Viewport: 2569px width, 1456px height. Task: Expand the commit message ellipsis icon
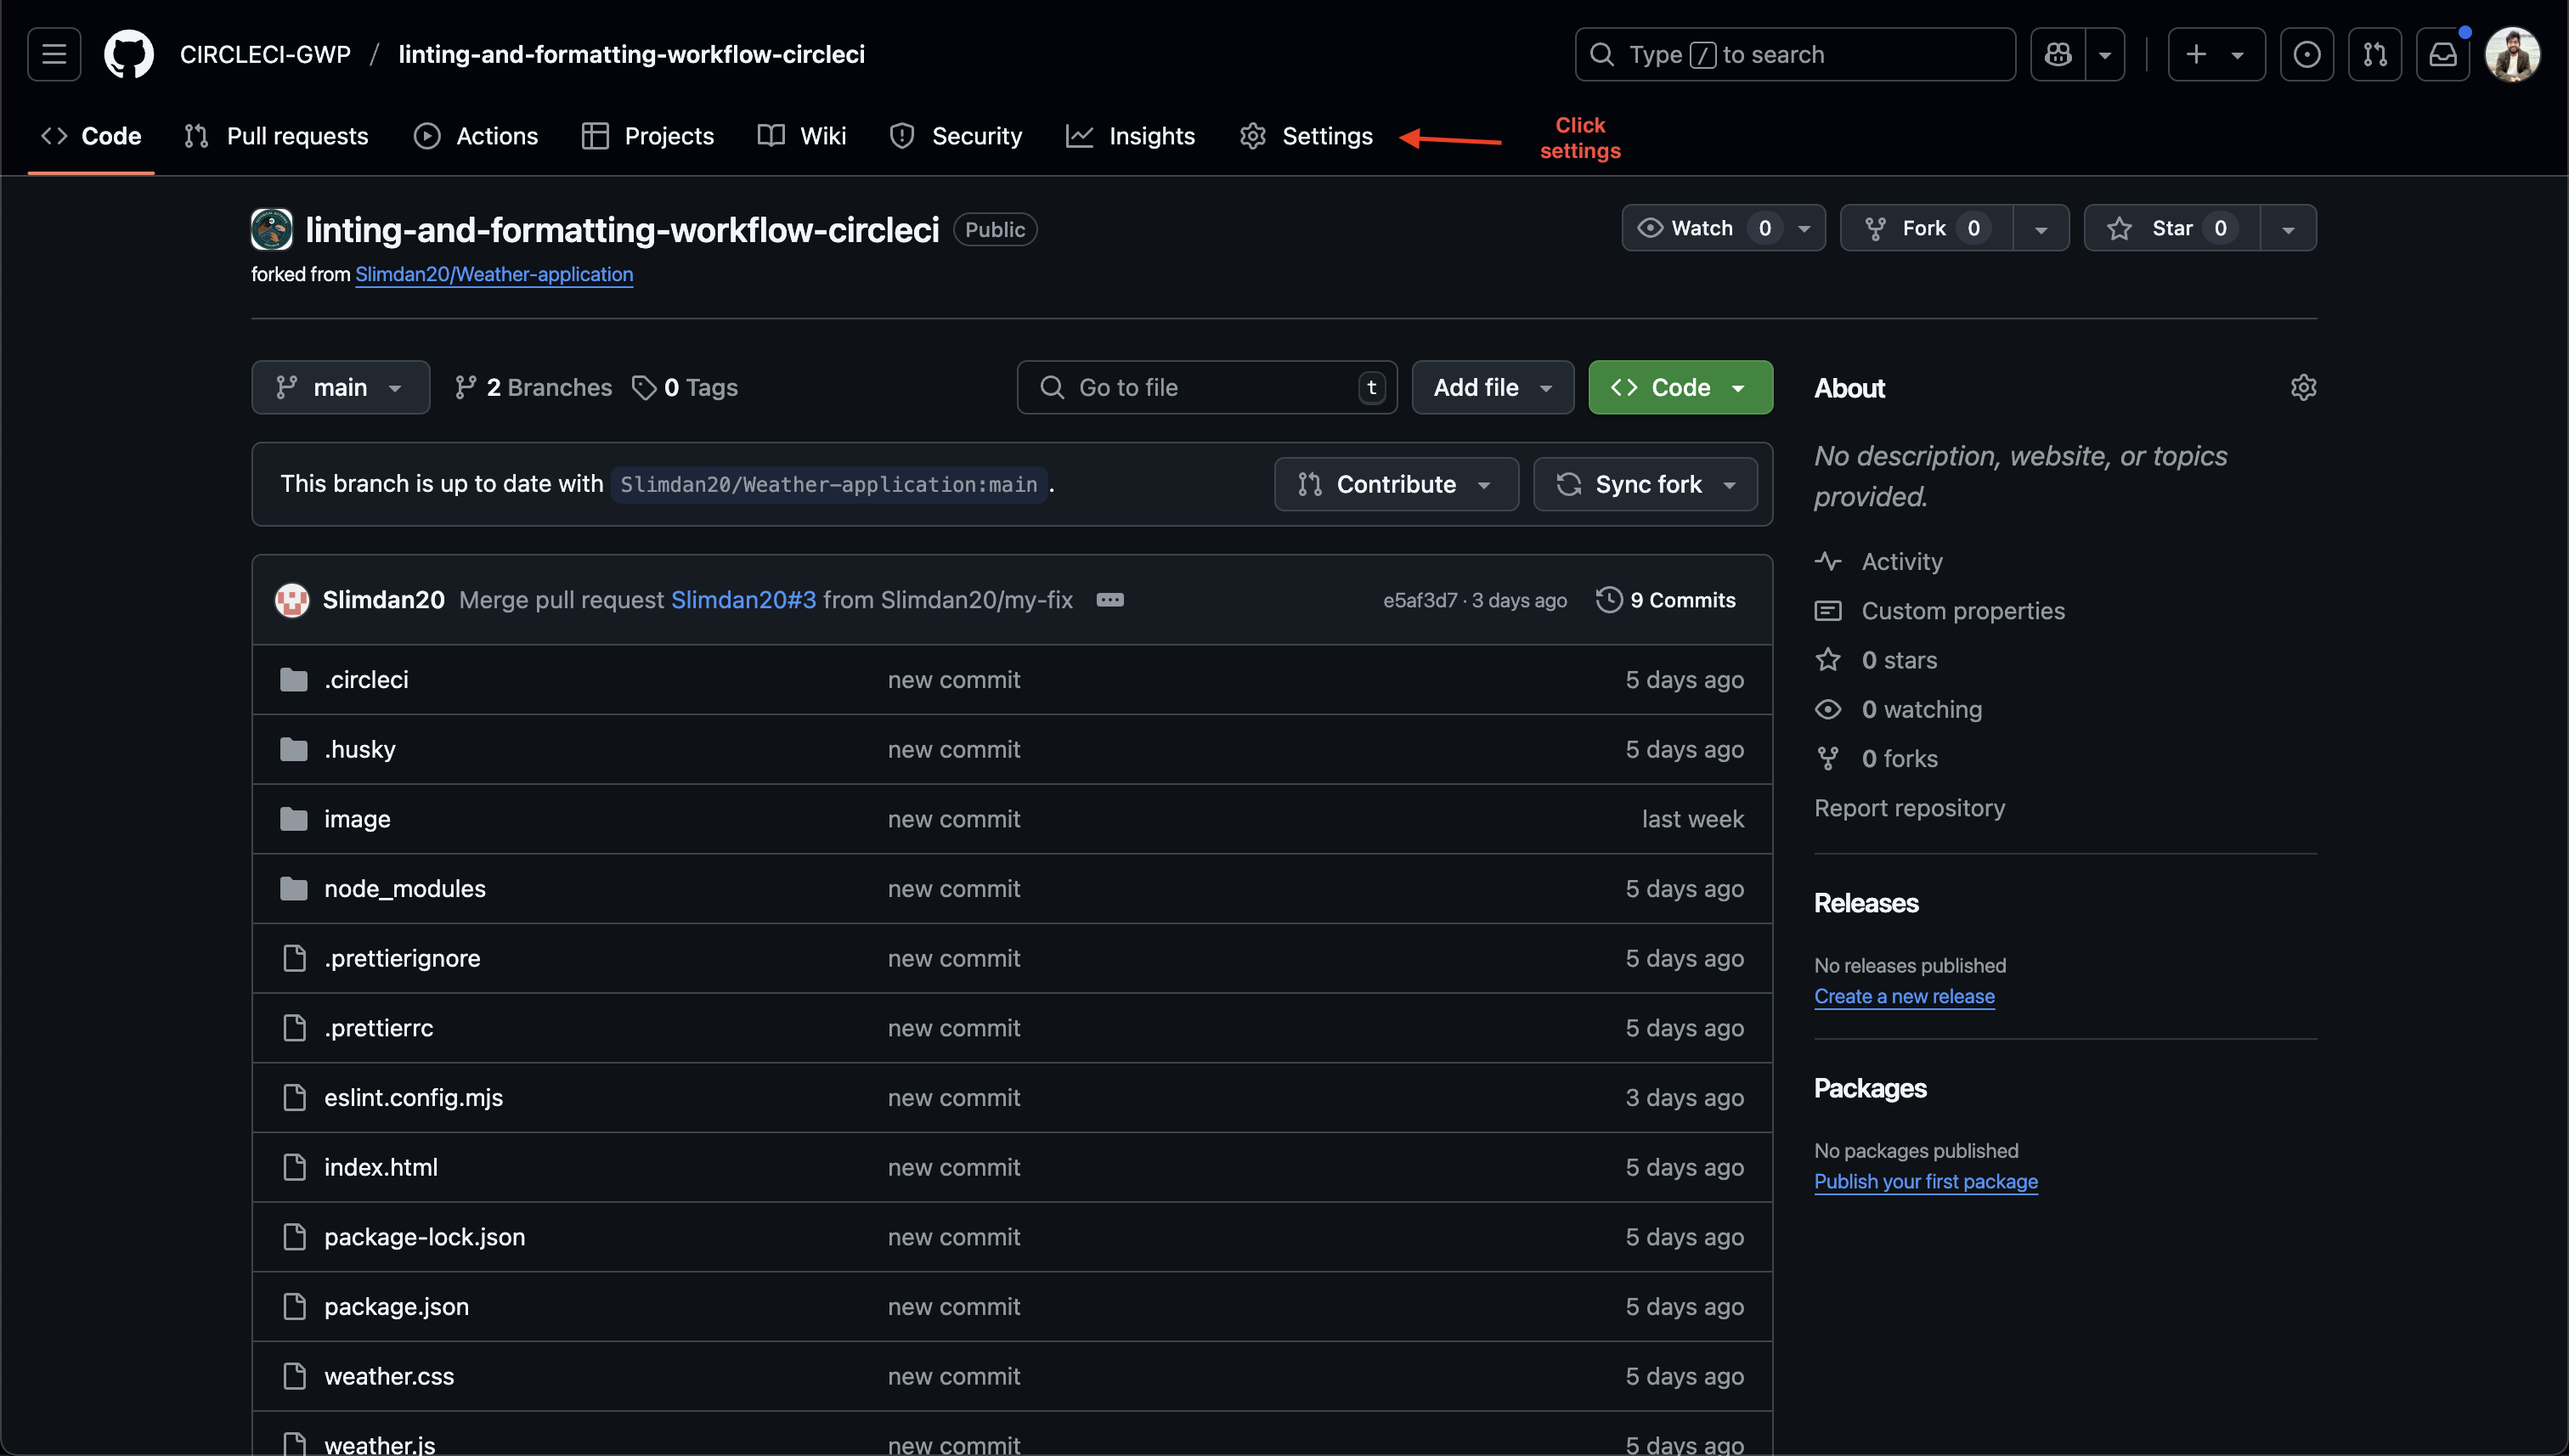1110,599
